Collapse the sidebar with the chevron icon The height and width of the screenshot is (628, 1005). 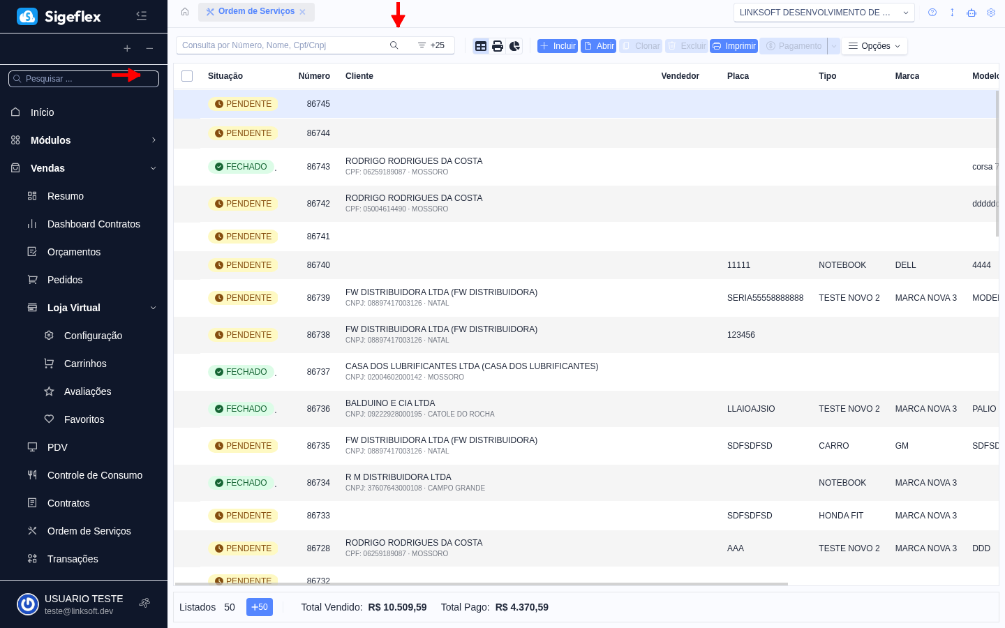pos(142,15)
